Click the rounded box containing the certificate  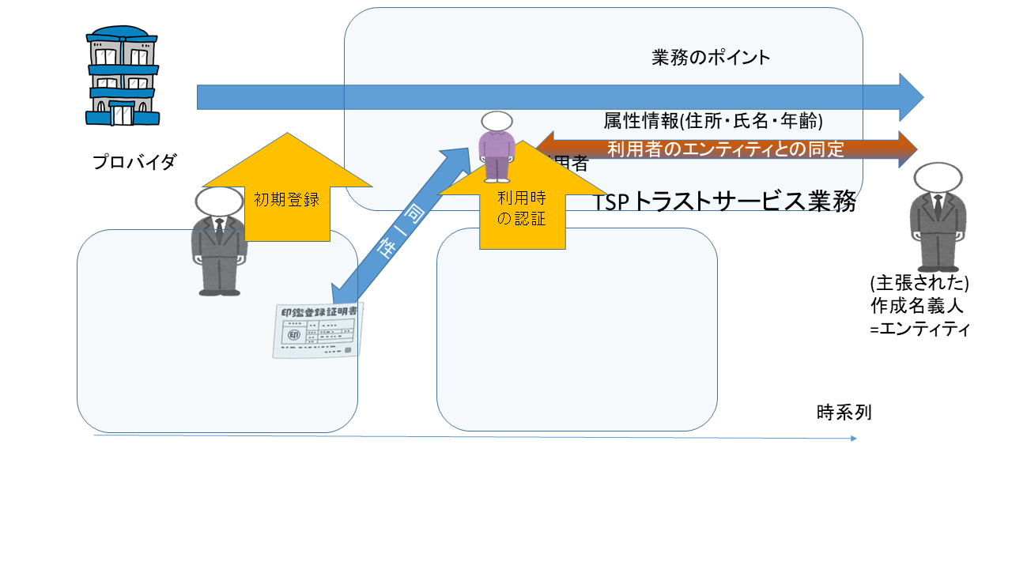[217, 331]
